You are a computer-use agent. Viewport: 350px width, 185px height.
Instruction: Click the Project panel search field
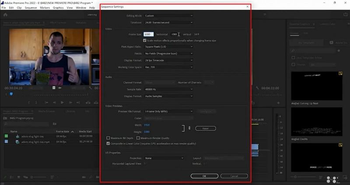pyautogui.click(x=27, y=124)
